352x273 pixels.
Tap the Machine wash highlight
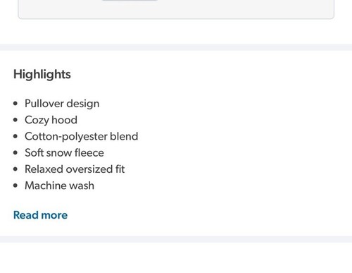59,186
